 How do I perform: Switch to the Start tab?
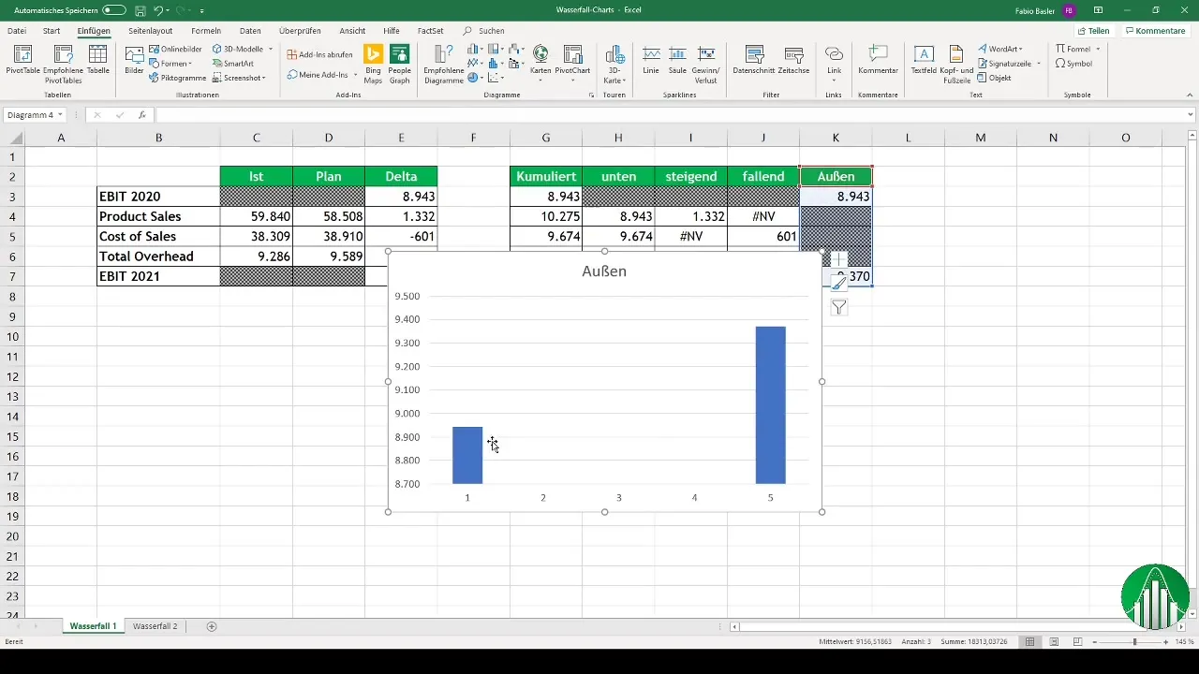click(x=52, y=31)
